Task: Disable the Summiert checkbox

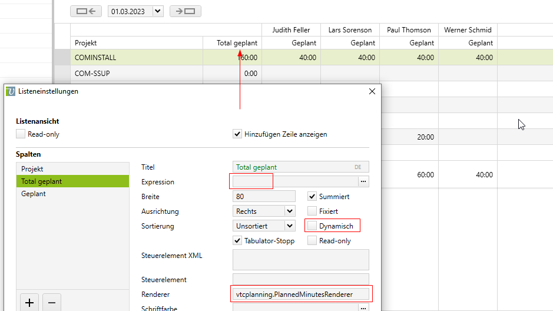Action: tap(312, 197)
